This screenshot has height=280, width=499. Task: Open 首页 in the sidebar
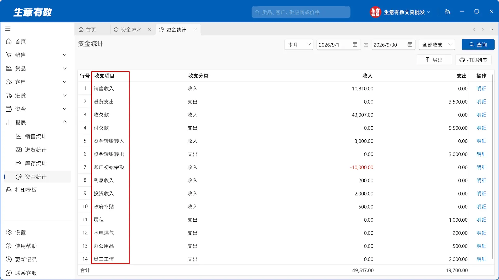point(20,42)
